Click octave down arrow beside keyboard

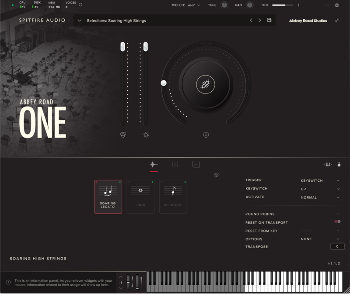pos(121,288)
